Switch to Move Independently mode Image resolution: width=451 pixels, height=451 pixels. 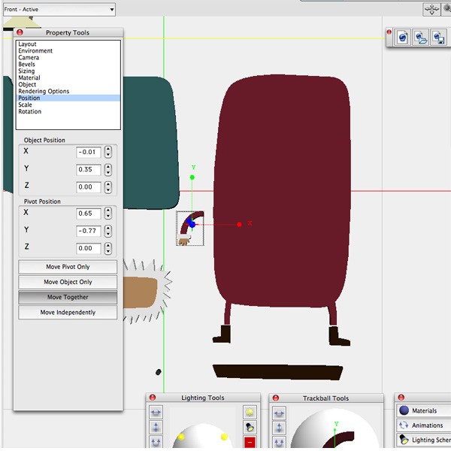pos(68,312)
